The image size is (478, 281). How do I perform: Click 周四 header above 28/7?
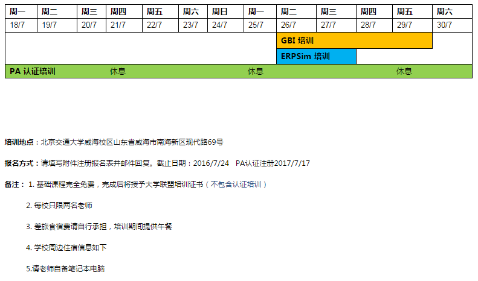[x=374, y=11]
